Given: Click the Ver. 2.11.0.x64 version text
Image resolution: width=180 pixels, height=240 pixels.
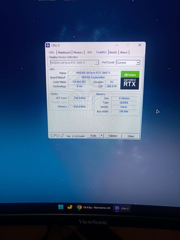Looking at the screenshot, I should (76, 136).
